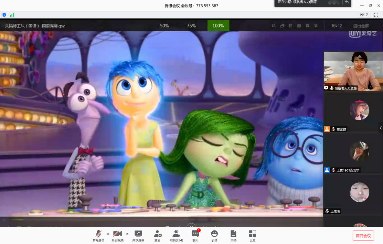Click the muted mic icon beside 王依洁
Screen dimensions: 383x244
327,211
